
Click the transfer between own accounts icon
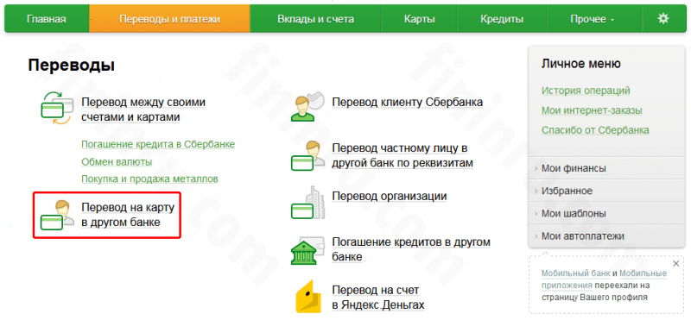(x=56, y=108)
